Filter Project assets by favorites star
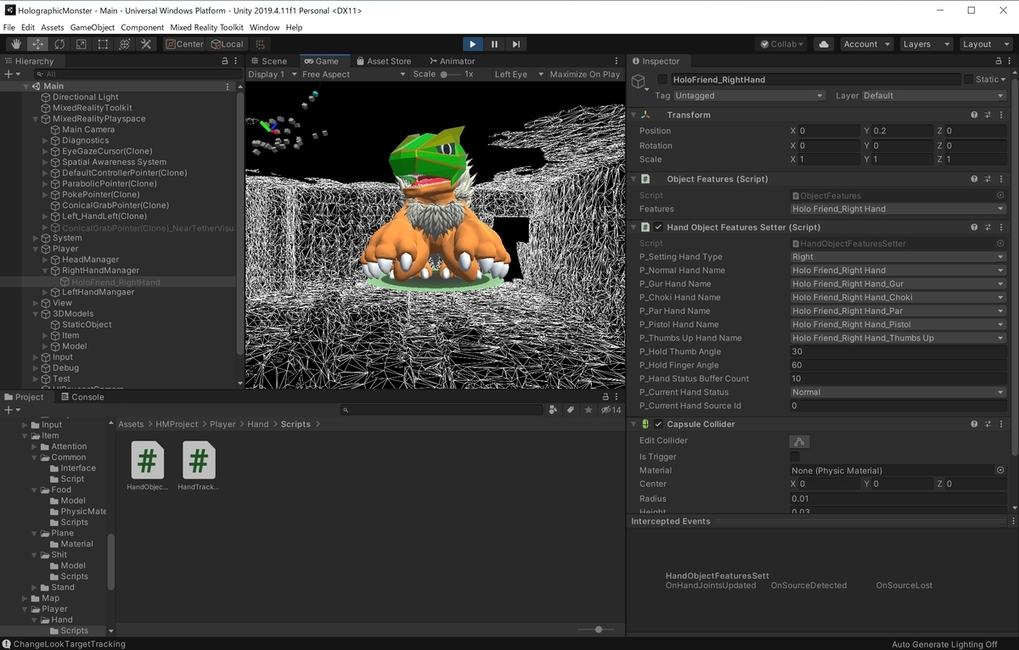 588,410
